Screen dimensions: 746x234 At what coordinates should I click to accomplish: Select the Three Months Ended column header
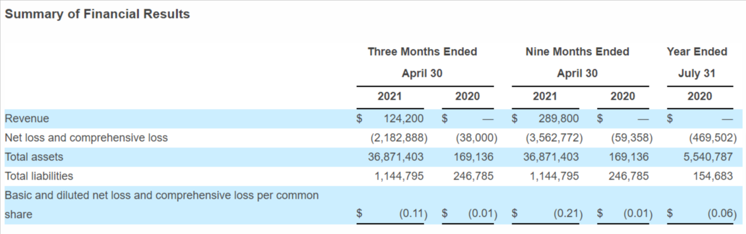(x=422, y=52)
